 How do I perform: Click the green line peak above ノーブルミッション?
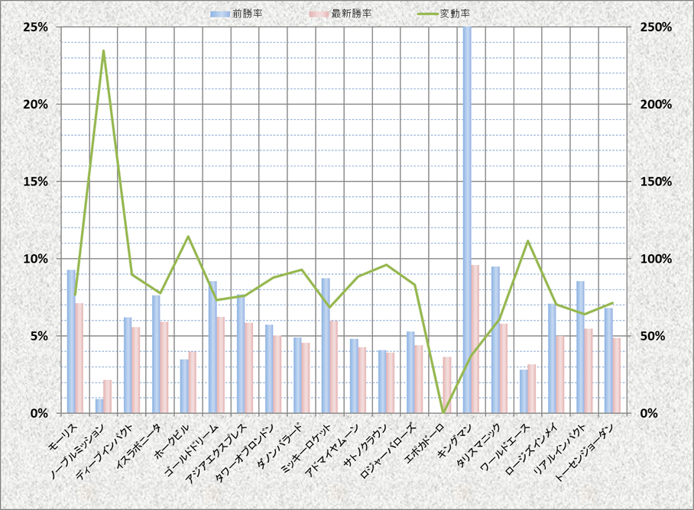(103, 51)
